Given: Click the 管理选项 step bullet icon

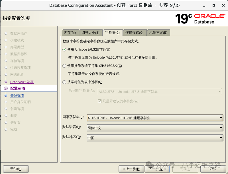Looking at the screenshot, I should click(6, 96).
